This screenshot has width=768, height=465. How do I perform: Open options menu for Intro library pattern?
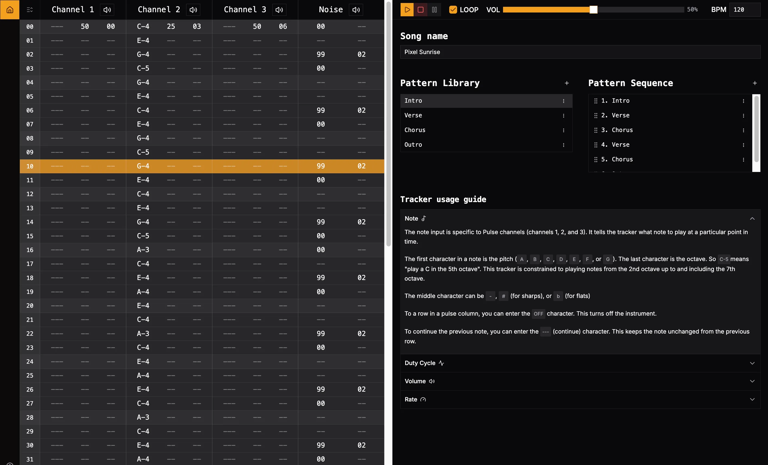pyautogui.click(x=564, y=101)
